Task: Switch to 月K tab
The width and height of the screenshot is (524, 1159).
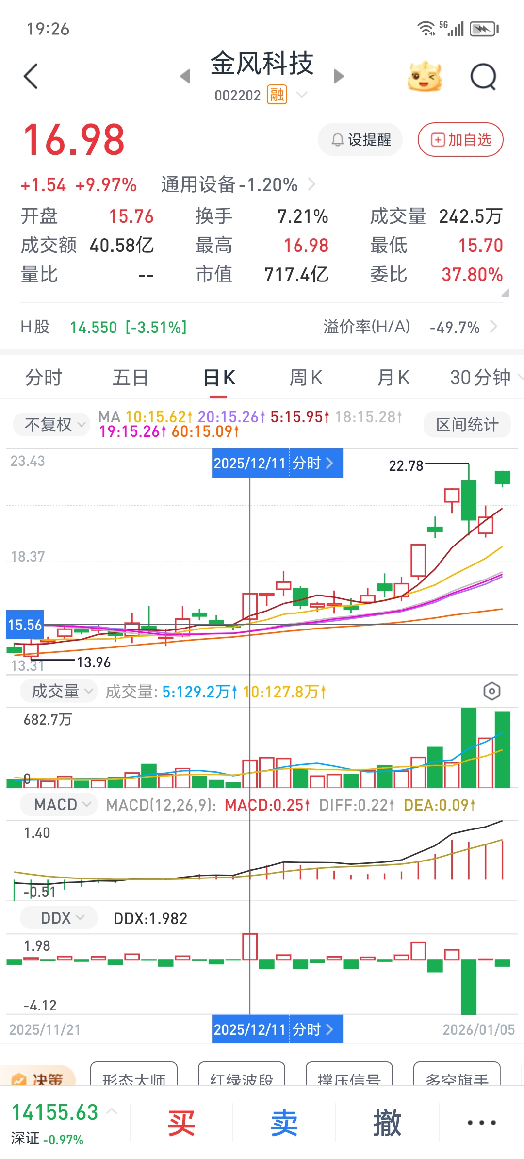Action: click(x=393, y=378)
